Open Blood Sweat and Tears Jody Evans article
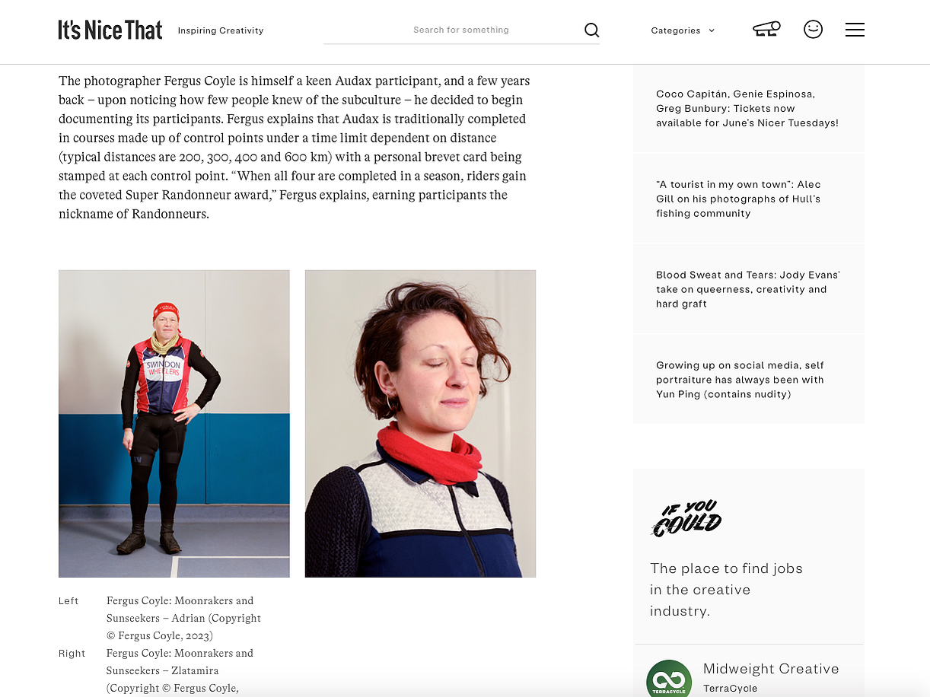This screenshot has height=697, width=930. coord(747,289)
